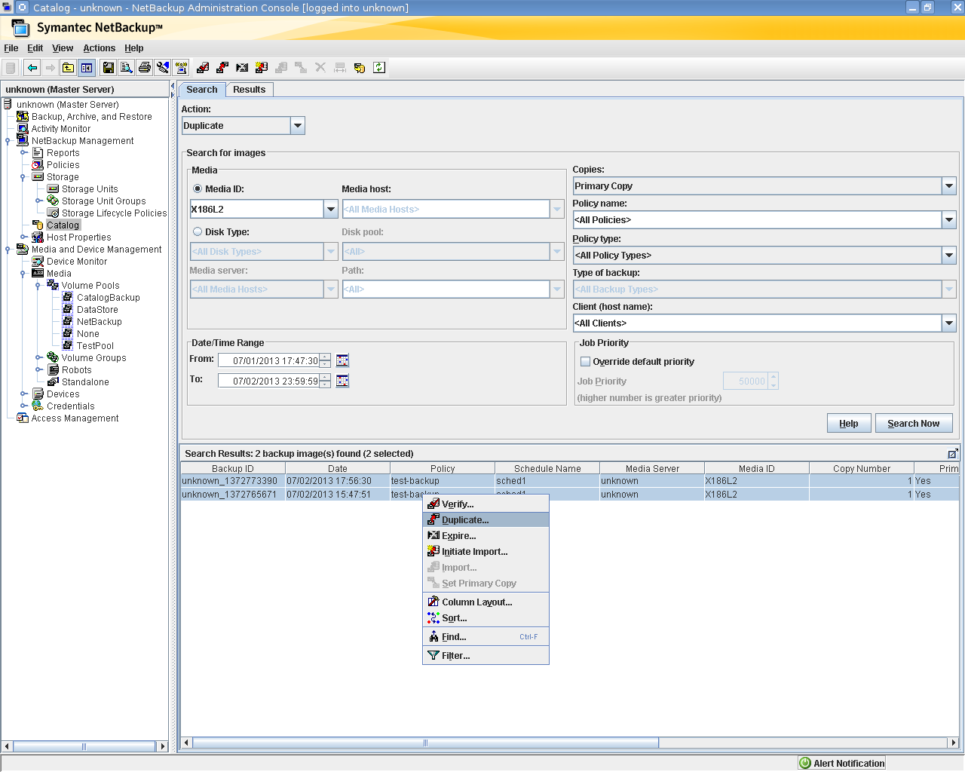Click the Up One Level folder icon
Screen dimensions: 965x772
point(68,68)
